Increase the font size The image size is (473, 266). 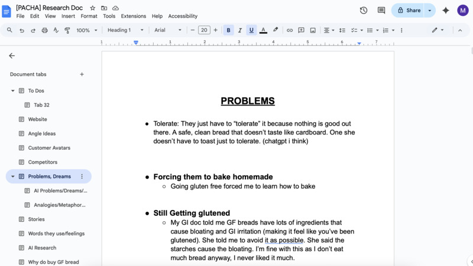pyautogui.click(x=215, y=30)
